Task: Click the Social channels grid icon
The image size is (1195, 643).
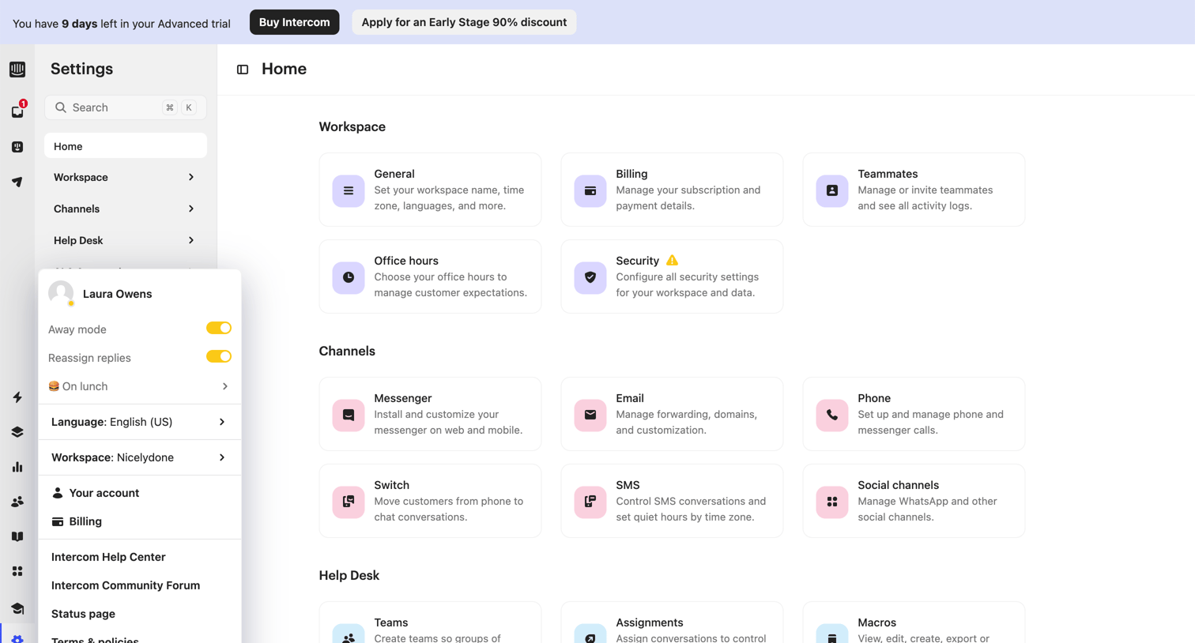Action: tap(832, 502)
